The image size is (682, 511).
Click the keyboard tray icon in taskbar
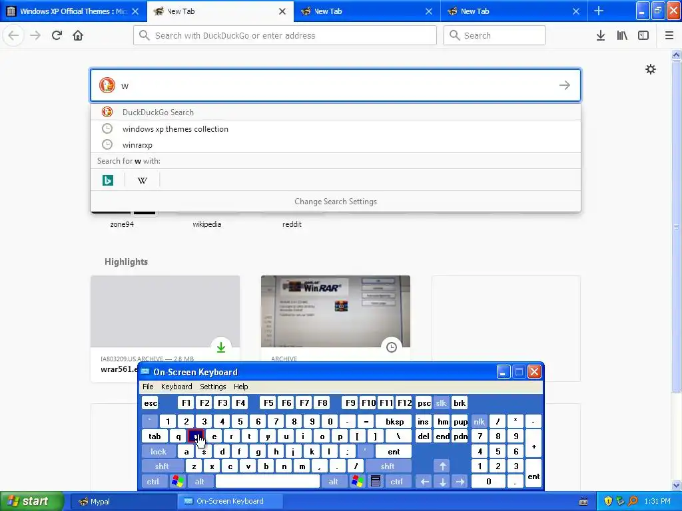583,502
